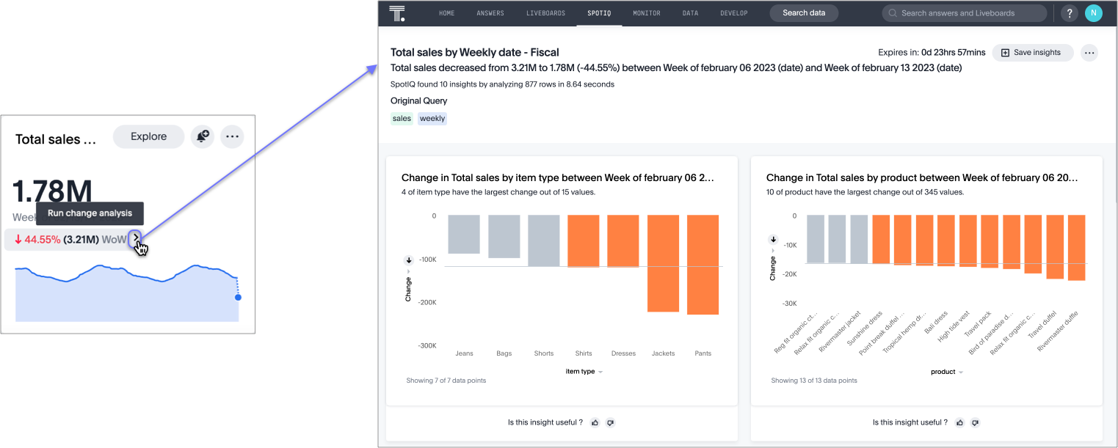Thumbs down the product insight

click(975, 423)
